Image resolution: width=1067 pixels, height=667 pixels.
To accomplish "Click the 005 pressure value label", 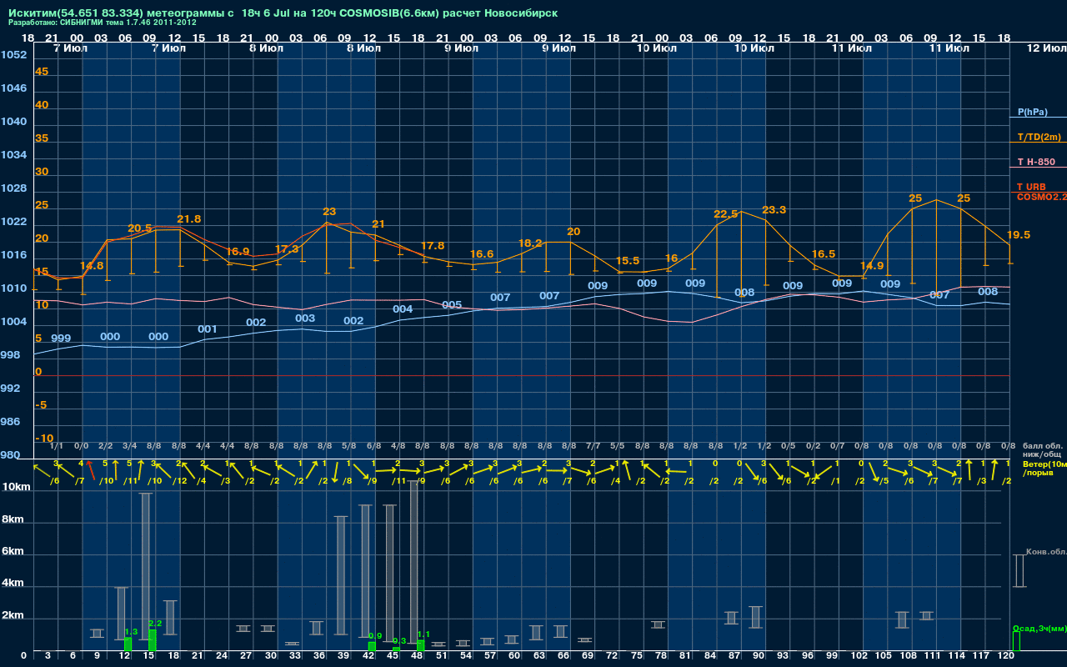I will pos(452,305).
